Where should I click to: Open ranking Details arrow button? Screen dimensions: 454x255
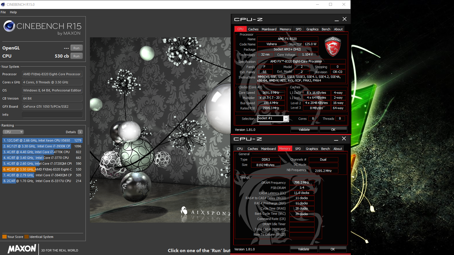tap(80, 132)
